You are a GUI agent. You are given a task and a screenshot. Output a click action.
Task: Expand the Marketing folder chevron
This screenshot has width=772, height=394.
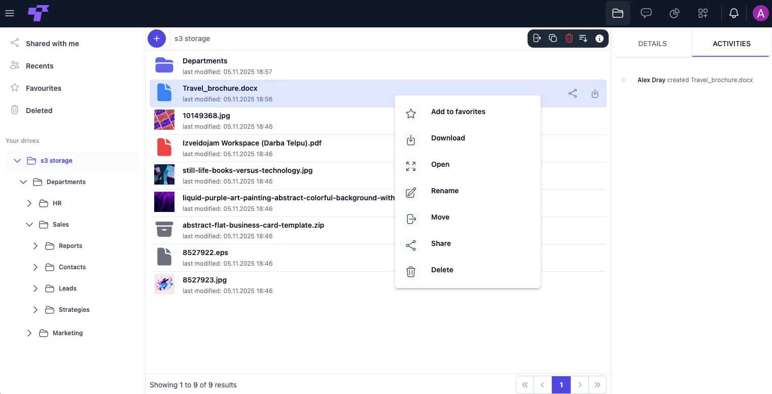[x=29, y=333]
